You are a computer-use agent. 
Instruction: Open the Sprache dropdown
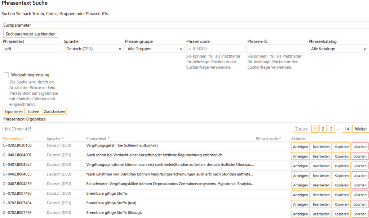[94, 49]
